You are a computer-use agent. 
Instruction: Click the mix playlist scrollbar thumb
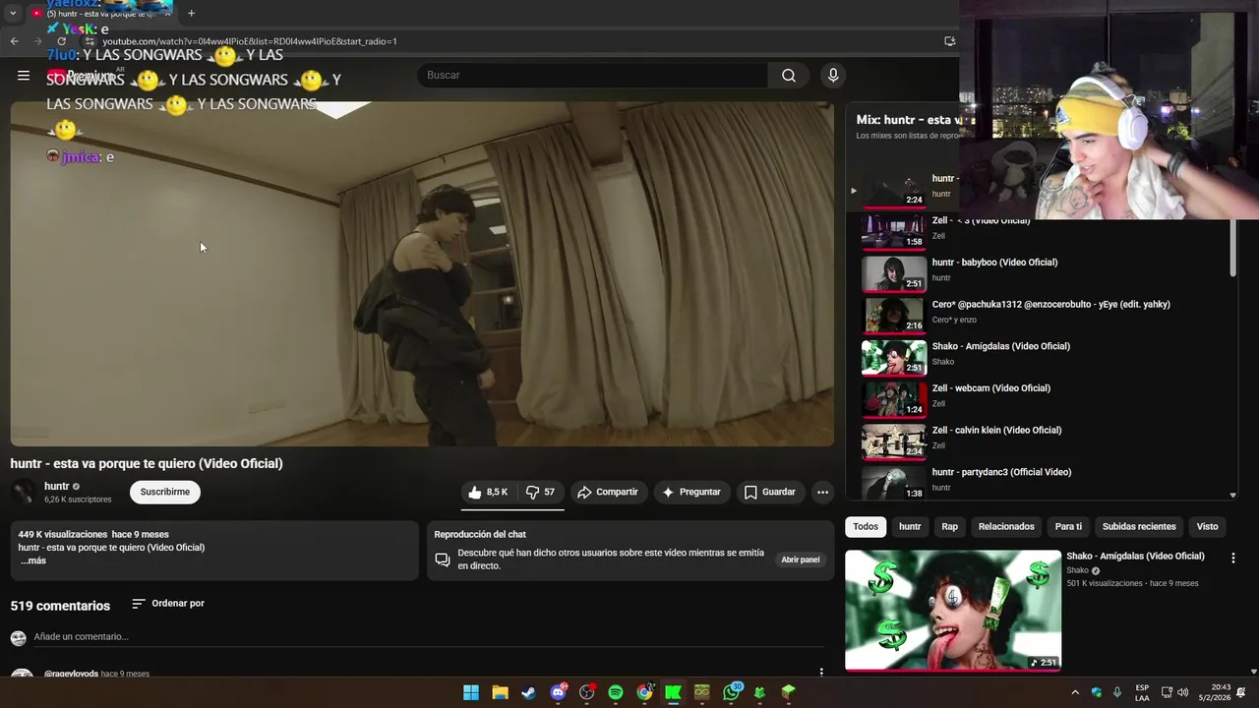click(x=1233, y=247)
